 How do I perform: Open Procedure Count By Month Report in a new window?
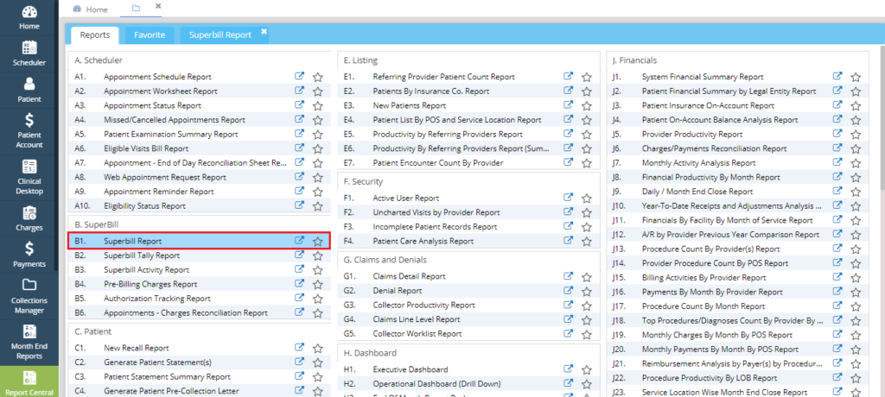pos(838,306)
